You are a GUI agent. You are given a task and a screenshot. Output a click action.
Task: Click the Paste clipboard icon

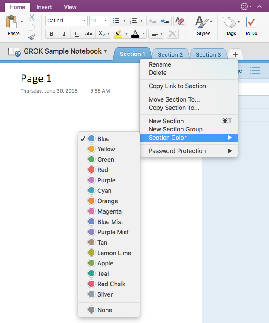(x=12, y=22)
